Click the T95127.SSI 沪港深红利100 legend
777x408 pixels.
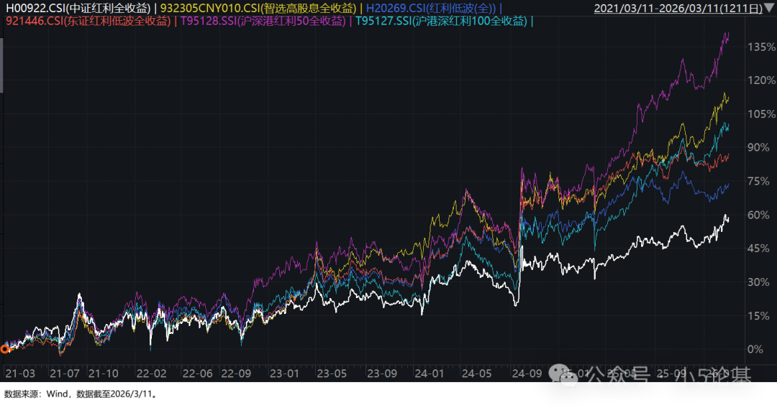(x=442, y=22)
